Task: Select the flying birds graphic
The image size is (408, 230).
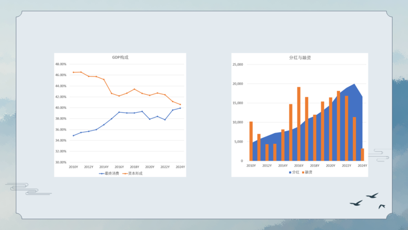Action: (x=368, y=200)
